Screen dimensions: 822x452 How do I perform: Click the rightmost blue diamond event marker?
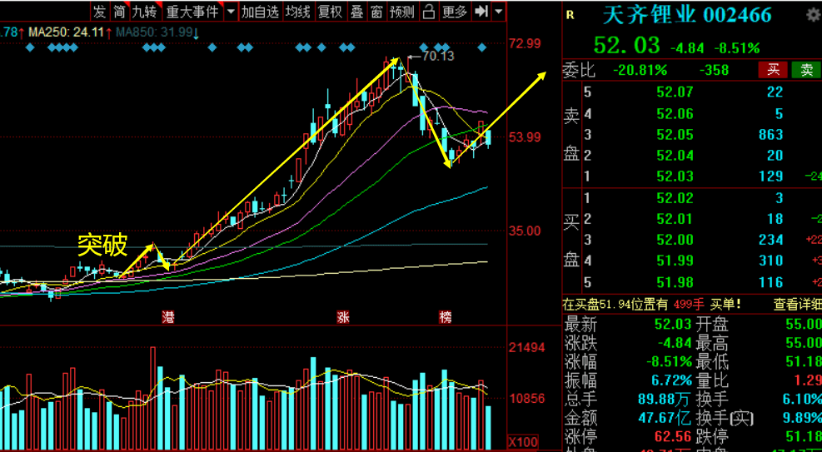481,48
